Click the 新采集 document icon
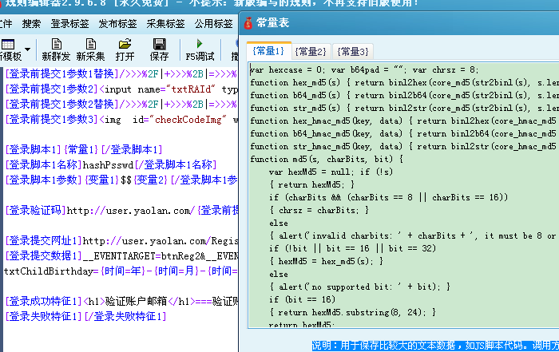This screenshot has height=352, width=559. pyautogui.click(x=90, y=44)
